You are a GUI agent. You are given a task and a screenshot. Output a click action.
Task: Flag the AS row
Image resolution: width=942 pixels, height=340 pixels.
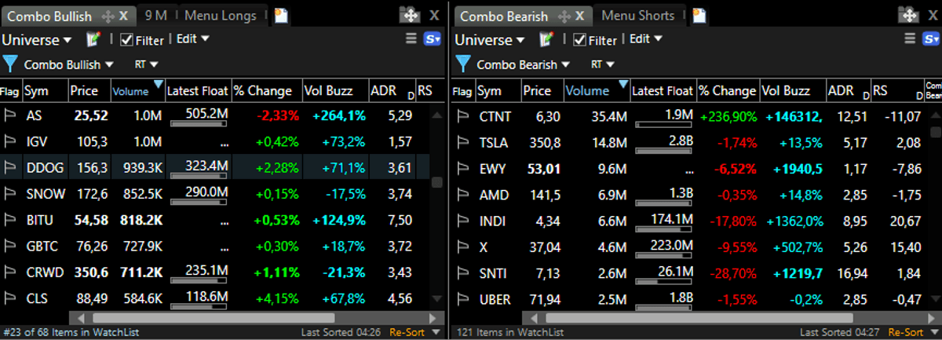(x=11, y=115)
